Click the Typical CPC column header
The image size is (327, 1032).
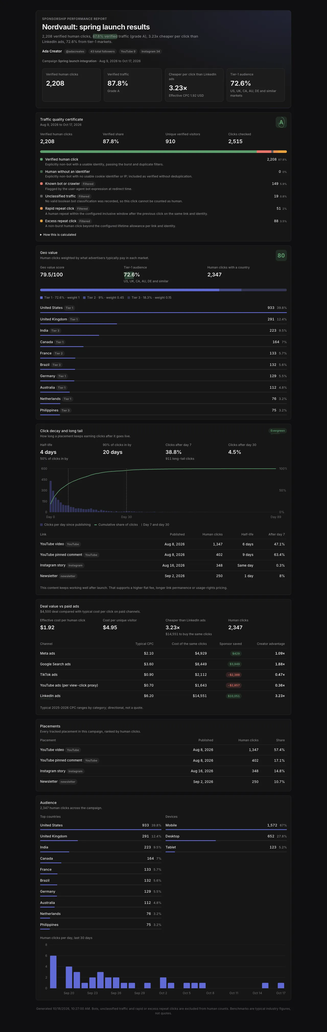145,644
